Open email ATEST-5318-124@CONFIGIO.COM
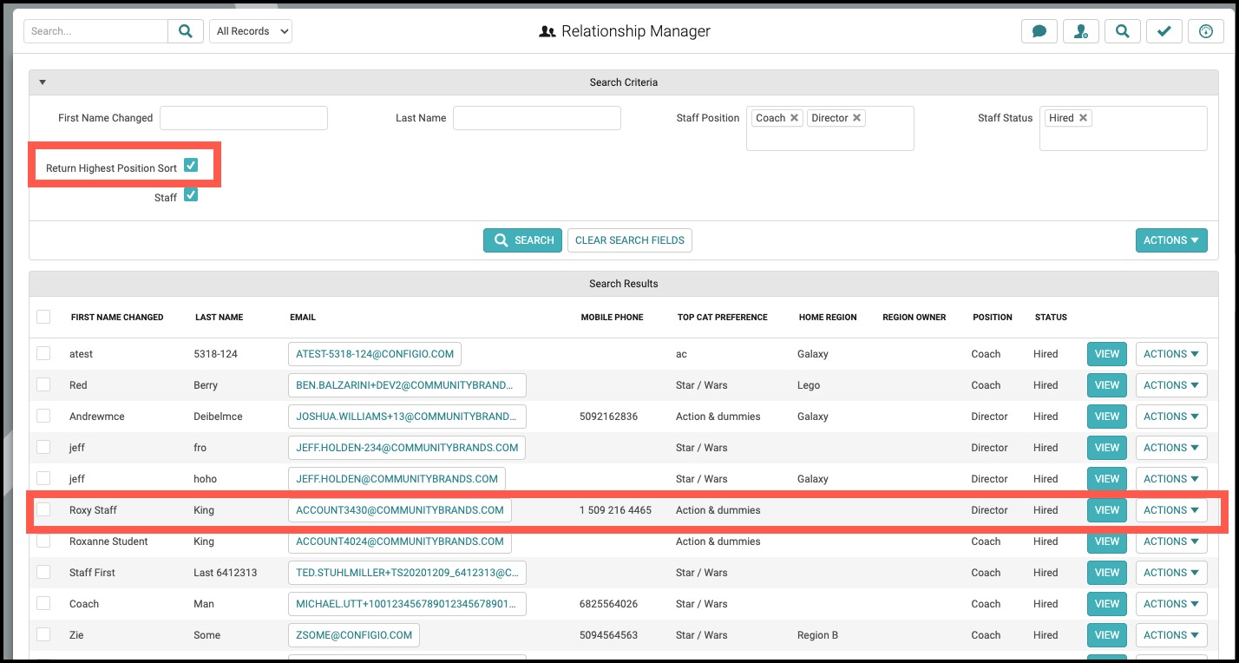This screenshot has height=663, width=1239. pos(375,354)
